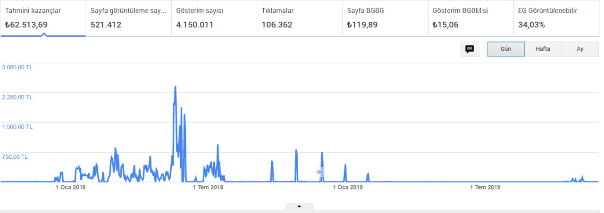
Task: Click the 1 Tem 2018 axis label
Action: [x=208, y=187]
